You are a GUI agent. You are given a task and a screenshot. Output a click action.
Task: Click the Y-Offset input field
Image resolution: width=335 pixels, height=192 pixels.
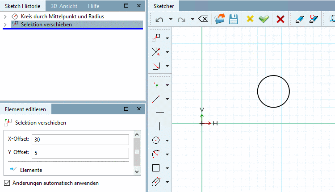pyautogui.click(x=80, y=153)
